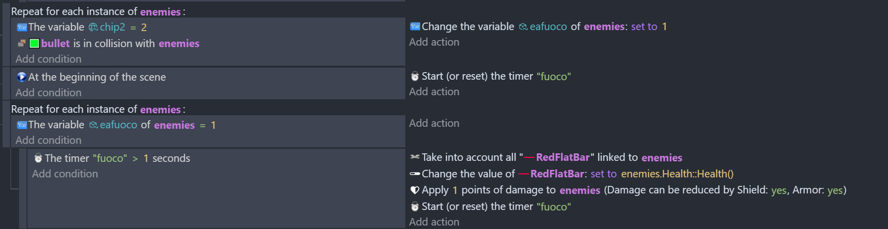Click Add condition under beginning of scene
The height and width of the screenshot is (229, 888).
click(x=49, y=93)
